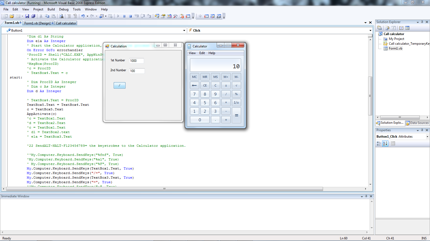The image size is (430, 241).
Task: Click Alphabetical sort icon in Properties panel
Action: click(x=385, y=144)
